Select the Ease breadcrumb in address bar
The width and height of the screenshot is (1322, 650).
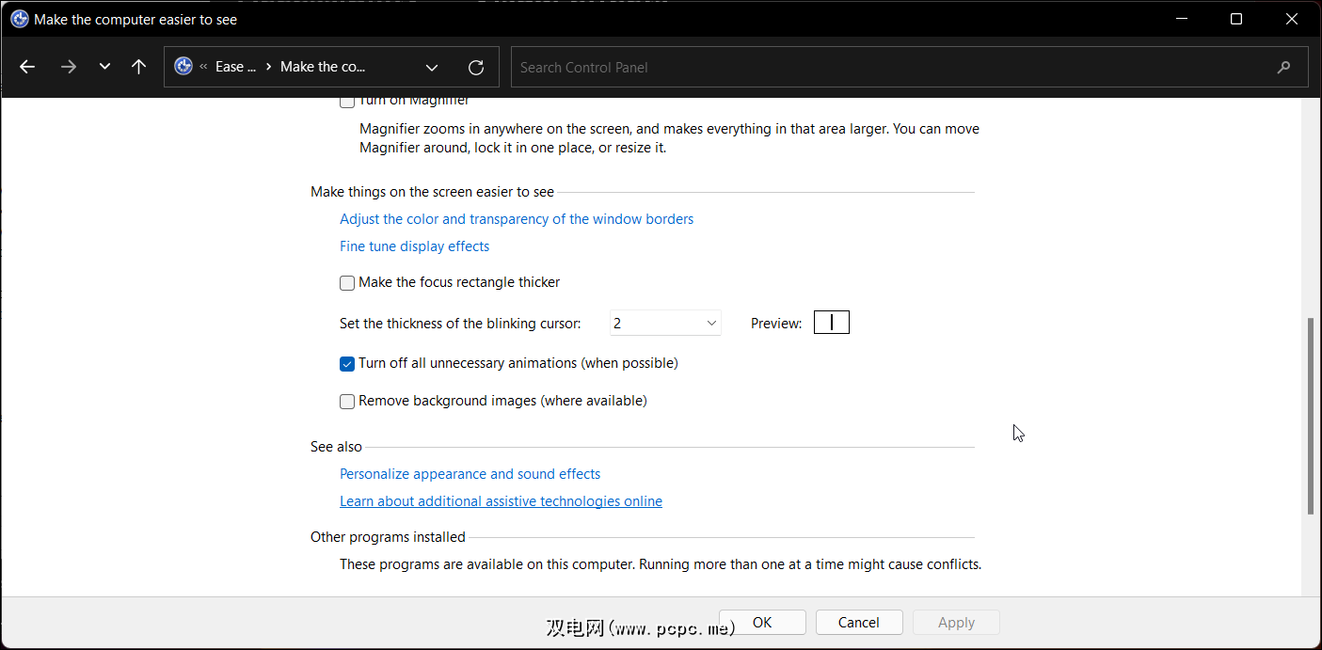coord(235,67)
